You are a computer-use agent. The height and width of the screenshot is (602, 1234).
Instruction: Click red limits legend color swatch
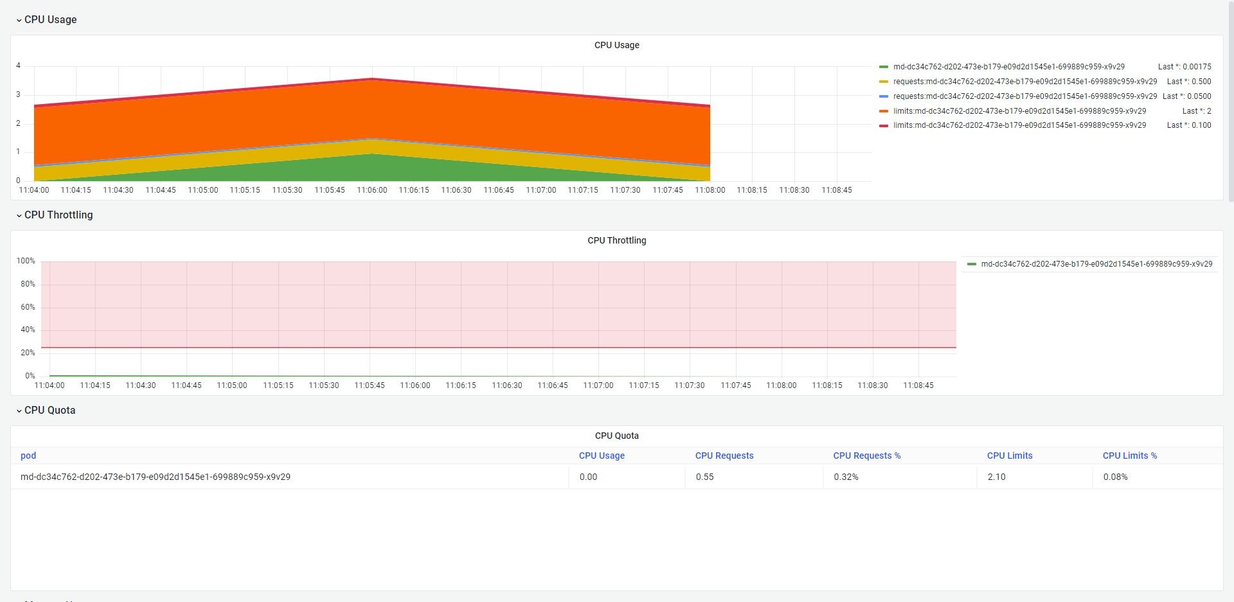point(884,125)
